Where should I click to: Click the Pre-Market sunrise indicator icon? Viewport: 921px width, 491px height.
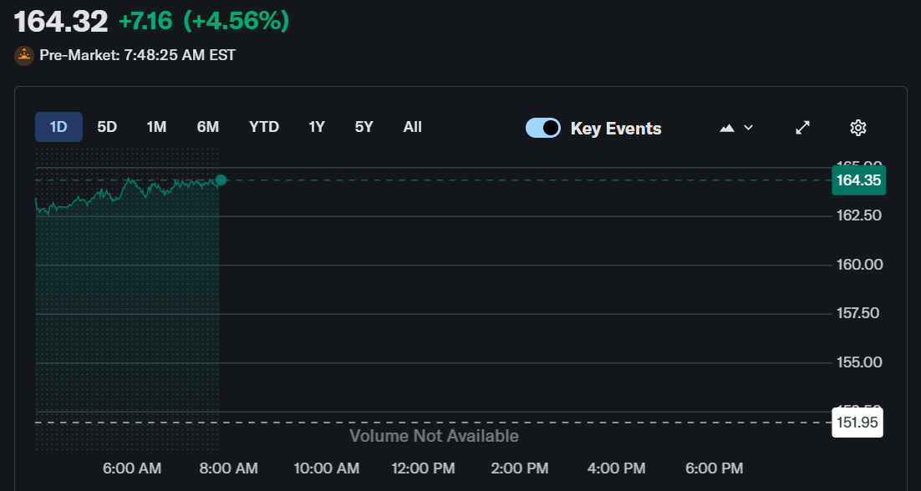point(23,55)
